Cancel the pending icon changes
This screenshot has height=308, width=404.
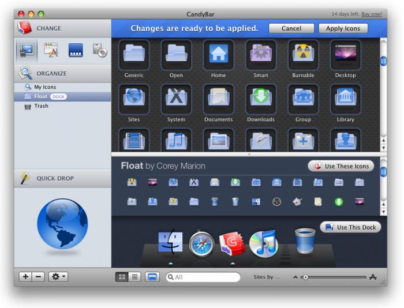click(x=291, y=28)
